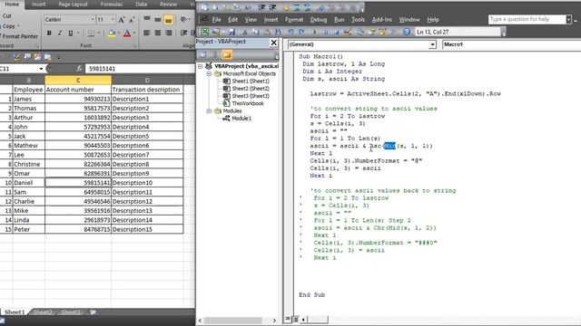581x326 pixels.
Task: Click the Copy button in Clipboard group
Action: pyautogui.click(x=9, y=26)
